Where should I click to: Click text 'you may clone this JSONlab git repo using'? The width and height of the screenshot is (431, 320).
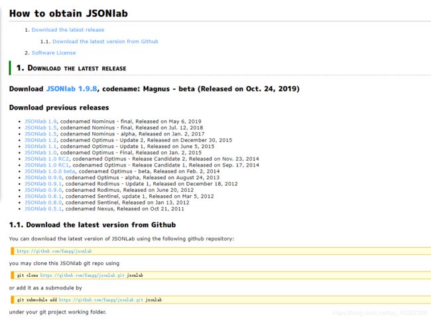(x=64, y=264)
